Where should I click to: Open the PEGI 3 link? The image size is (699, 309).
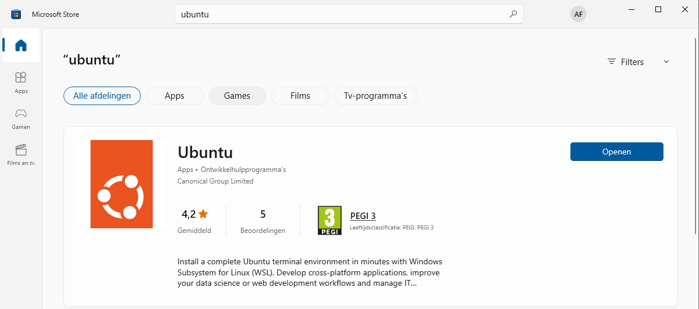tap(363, 216)
